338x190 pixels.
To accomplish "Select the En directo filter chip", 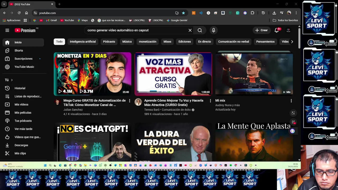I will click(x=205, y=42).
